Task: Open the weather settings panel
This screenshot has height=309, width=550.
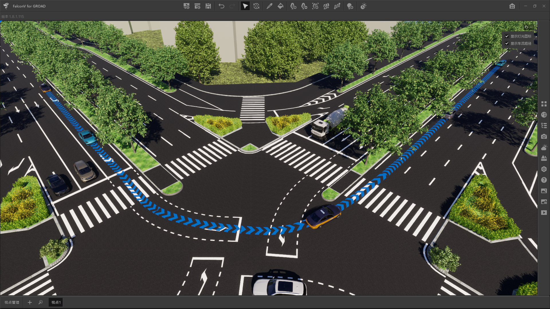Action: (544, 147)
